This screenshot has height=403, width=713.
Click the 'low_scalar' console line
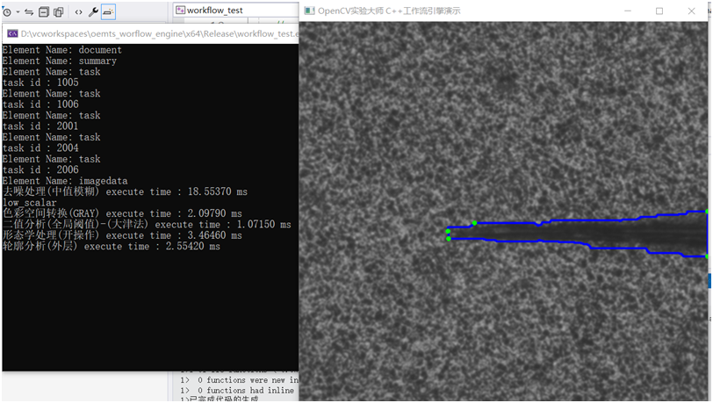pos(30,203)
